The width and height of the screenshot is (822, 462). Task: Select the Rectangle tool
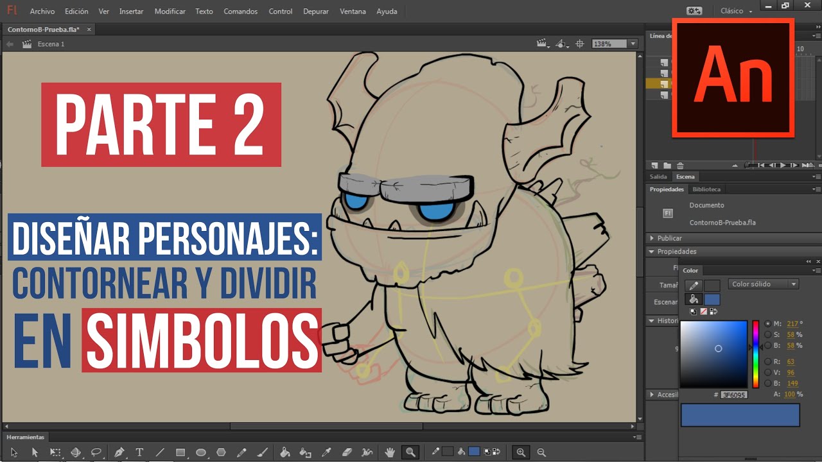point(180,452)
